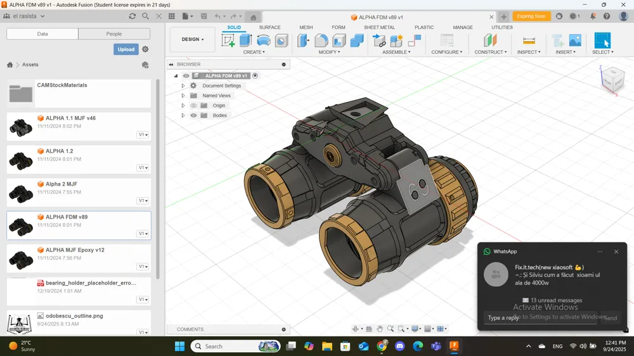Open the ASSEMBLE dropdown menu
The width and height of the screenshot is (634, 356).
pyautogui.click(x=396, y=52)
